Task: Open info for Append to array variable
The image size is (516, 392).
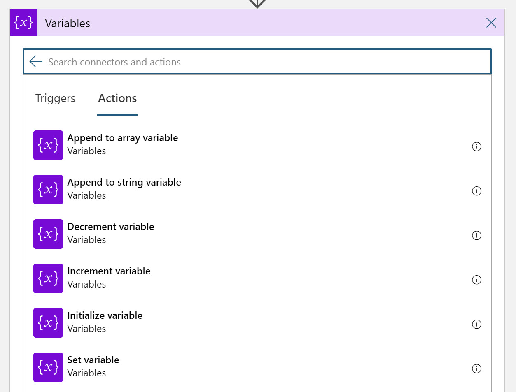Action: 476,146
